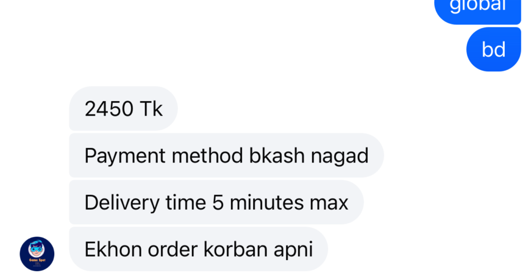Click the word 'order' in last message
531x279 pixels.
coord(173,249)
